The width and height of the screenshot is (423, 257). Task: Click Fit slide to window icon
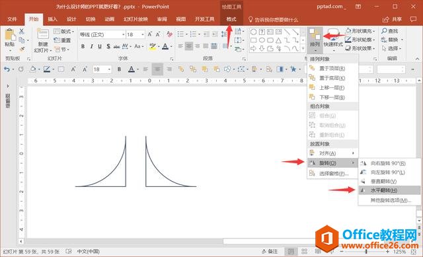[x=413, y=252]
